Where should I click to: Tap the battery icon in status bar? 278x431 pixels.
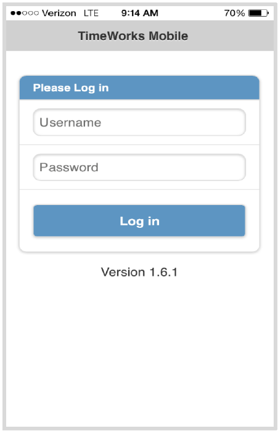[258, 13]
